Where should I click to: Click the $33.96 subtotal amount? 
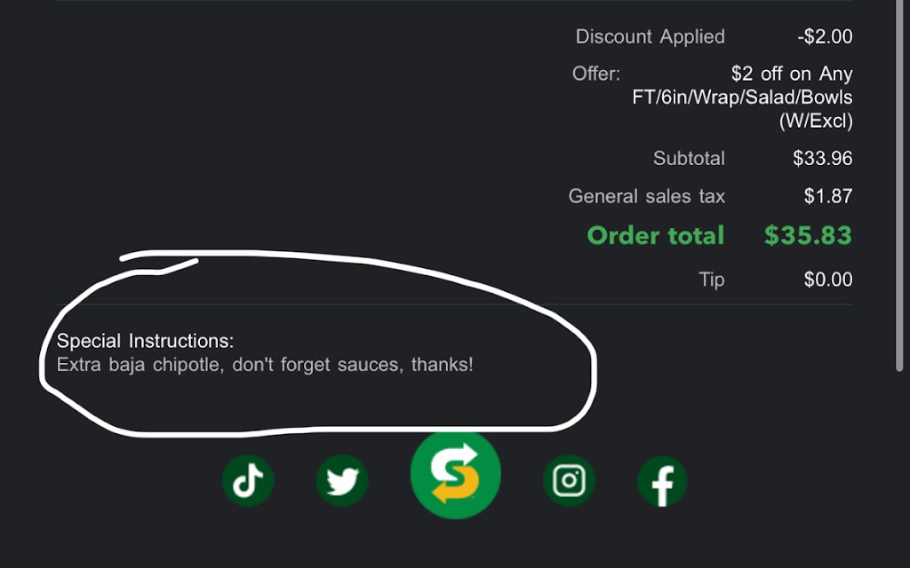coord(822,158)
